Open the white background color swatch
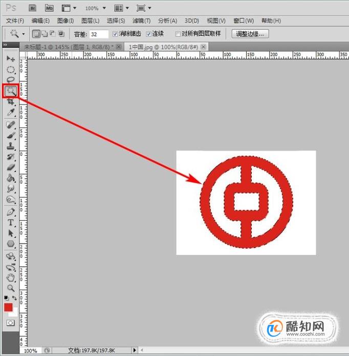The image size is (349, 356). tap(14, 313)
